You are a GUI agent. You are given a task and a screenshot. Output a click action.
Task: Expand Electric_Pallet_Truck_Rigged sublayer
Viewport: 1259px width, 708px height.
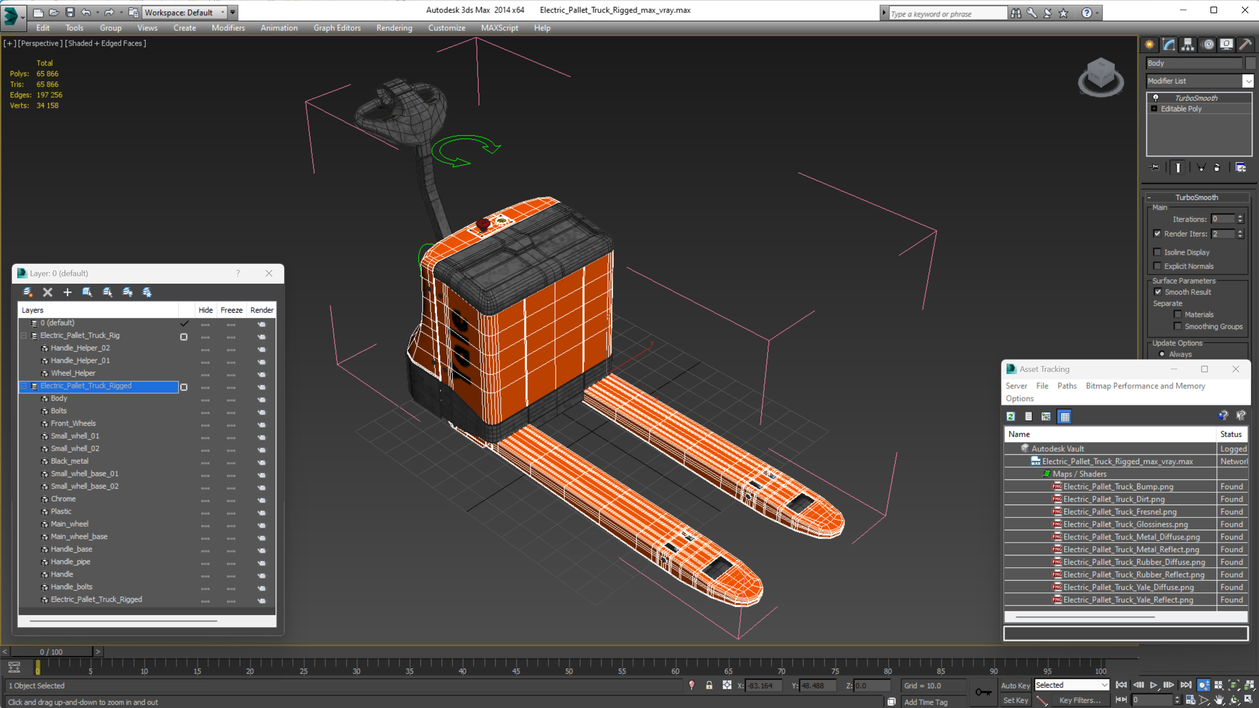[x=23, y=386]
